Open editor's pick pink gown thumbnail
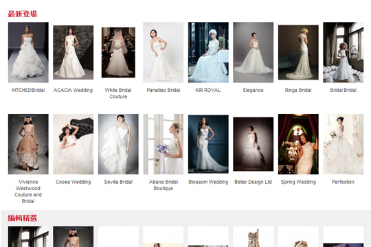The width and height of the screenshot is (371, 247). (x=73, y=237)
